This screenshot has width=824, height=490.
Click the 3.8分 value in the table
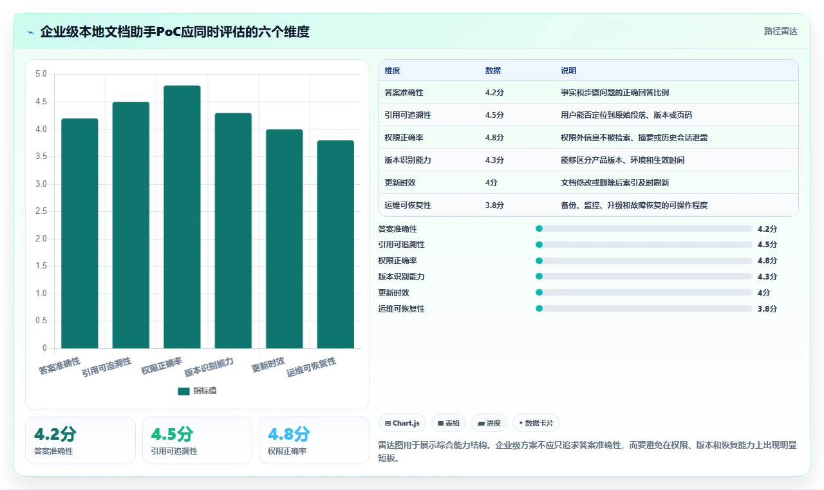[494, 205]
